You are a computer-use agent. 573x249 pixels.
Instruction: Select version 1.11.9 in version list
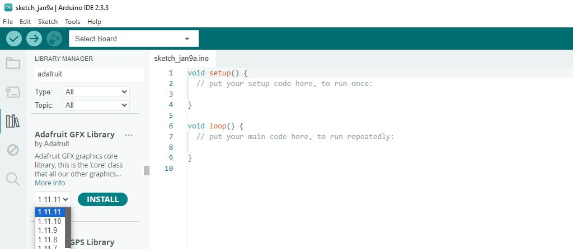[48, 230]
